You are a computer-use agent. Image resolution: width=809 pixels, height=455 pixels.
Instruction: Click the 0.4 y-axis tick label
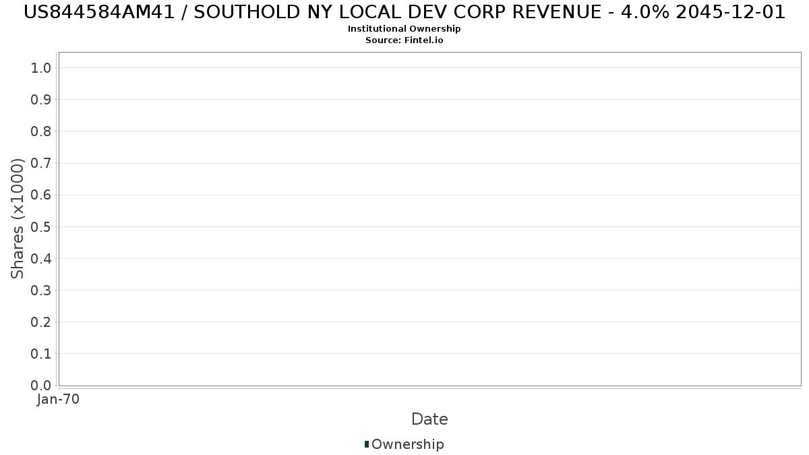click(41, 258)
